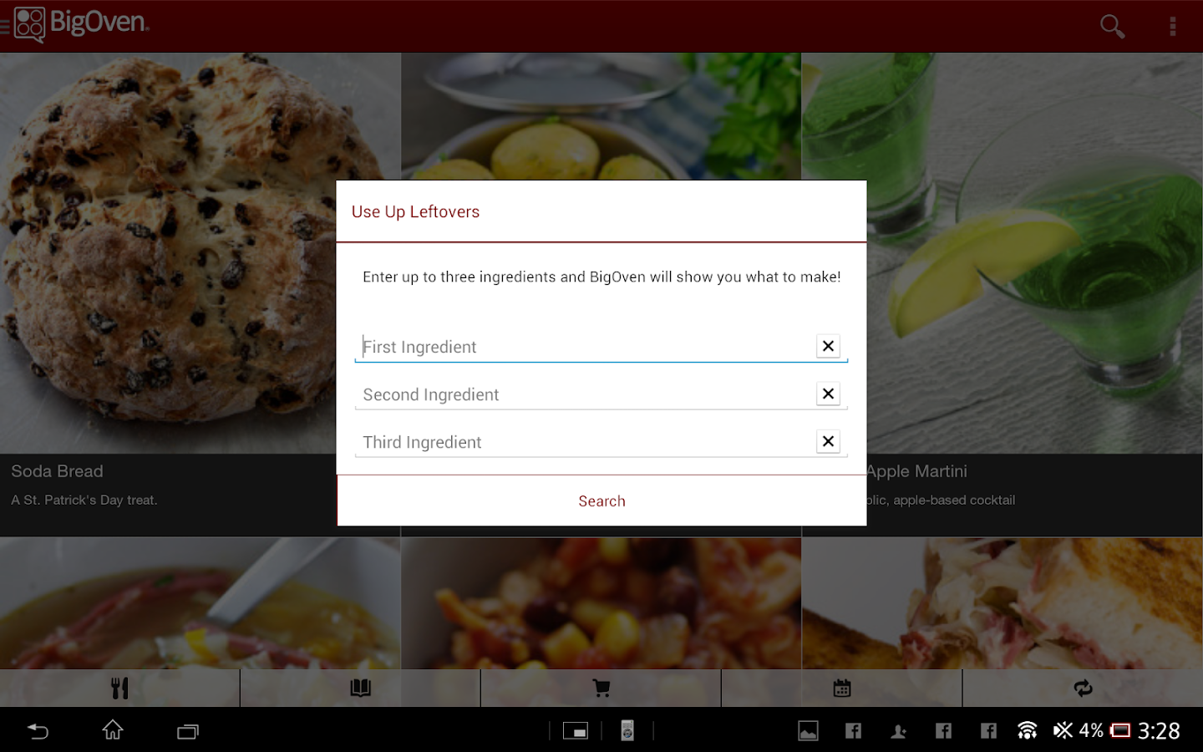
Task: Open the meal planner calendar icon
Action: (x=841, y=688)
